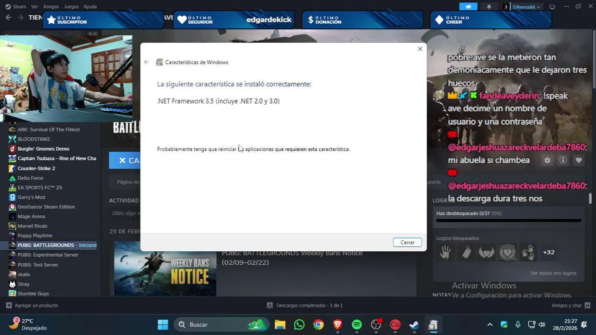
Task: Switch Steam to Big Picture mode icon
Action: (x=552, y=7)
